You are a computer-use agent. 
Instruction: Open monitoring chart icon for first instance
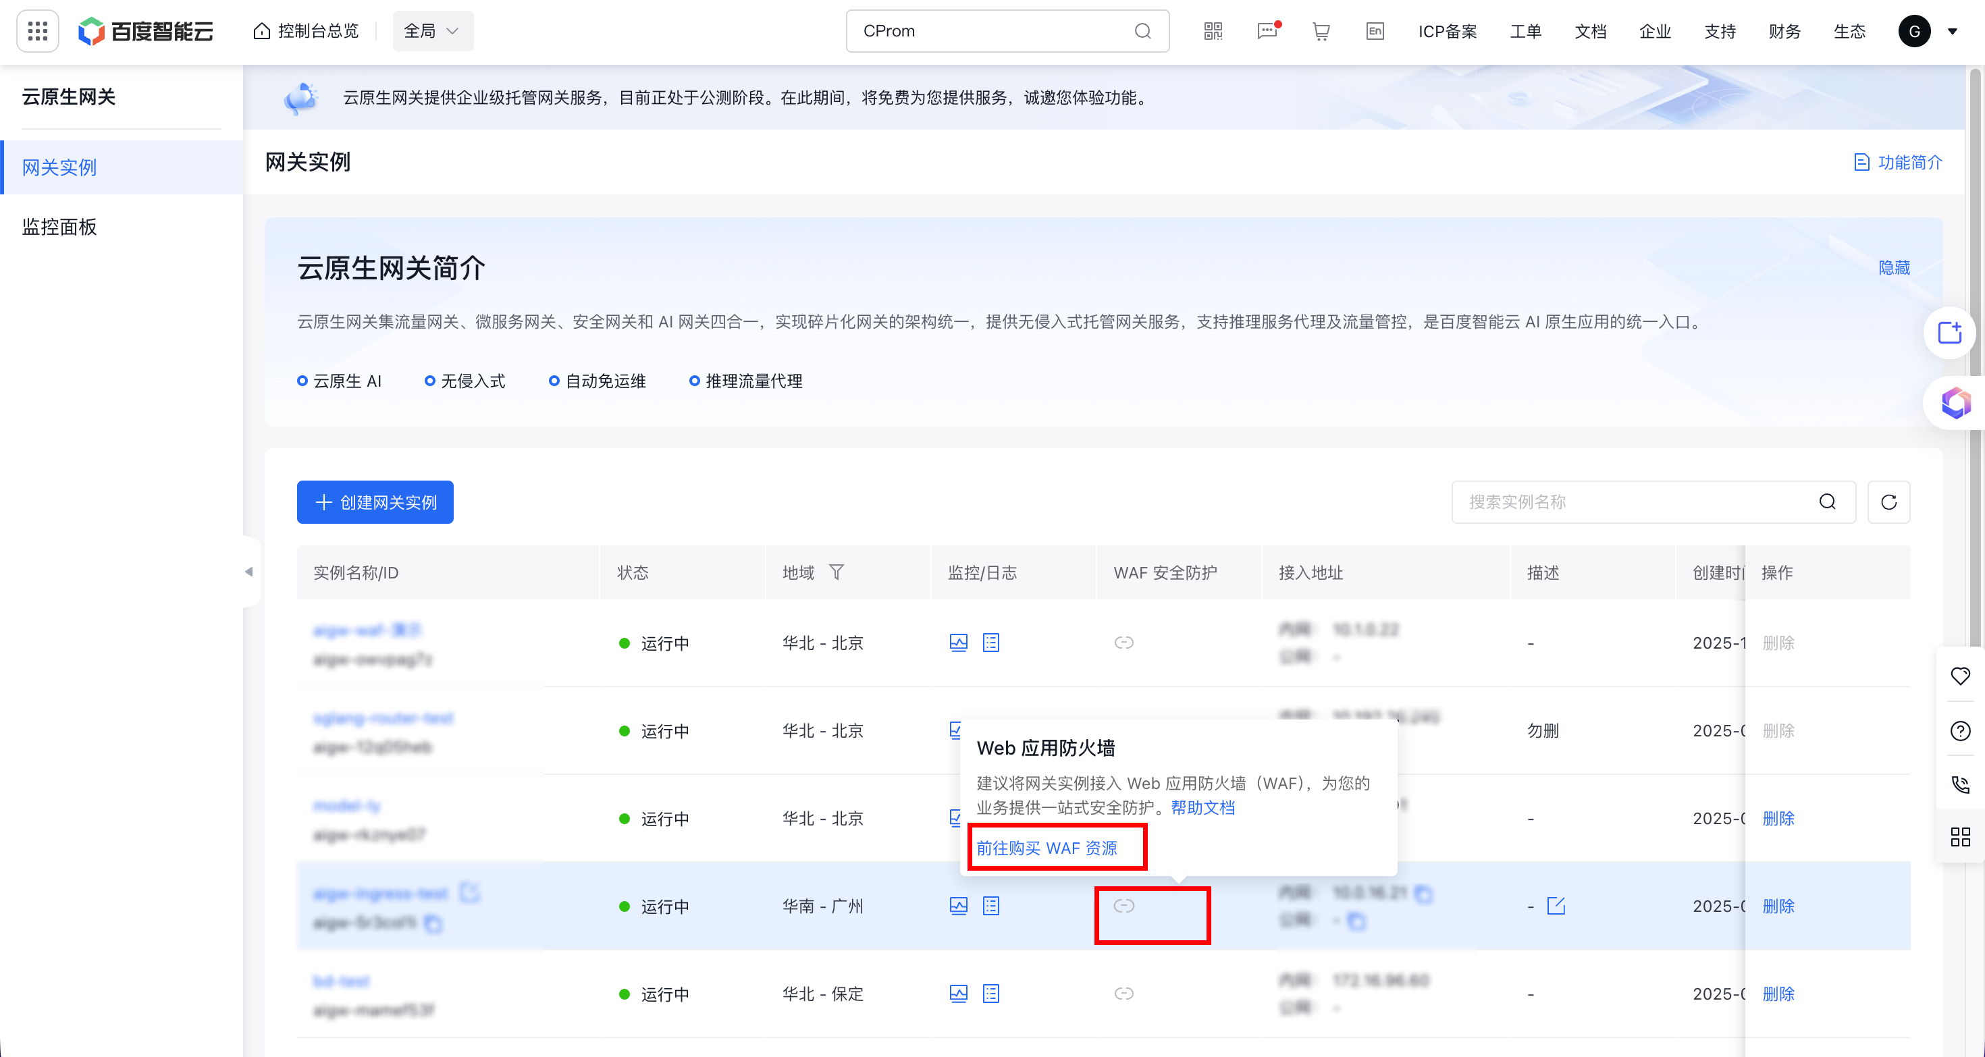pos(958,643)
